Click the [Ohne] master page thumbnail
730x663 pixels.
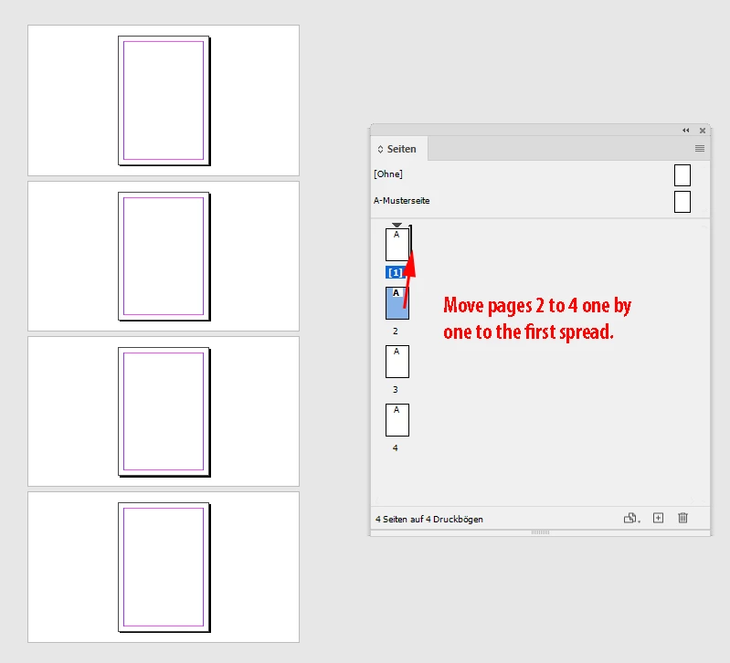(x=682, y=175)
